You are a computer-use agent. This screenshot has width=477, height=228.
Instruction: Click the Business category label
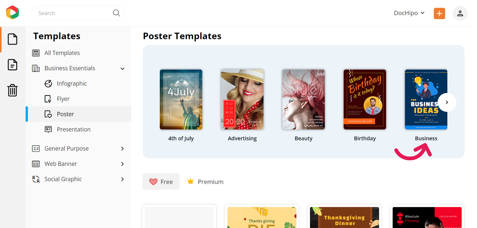[x=426, y=138]
